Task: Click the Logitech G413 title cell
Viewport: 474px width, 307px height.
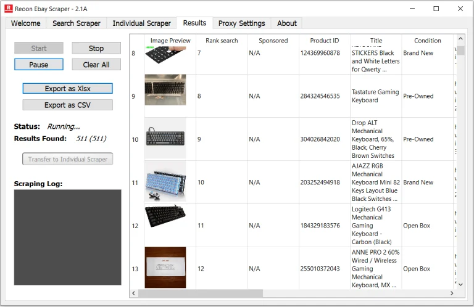Action: tap(376, 226)
